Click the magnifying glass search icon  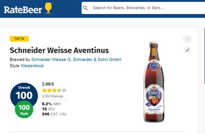coord(85,8)
